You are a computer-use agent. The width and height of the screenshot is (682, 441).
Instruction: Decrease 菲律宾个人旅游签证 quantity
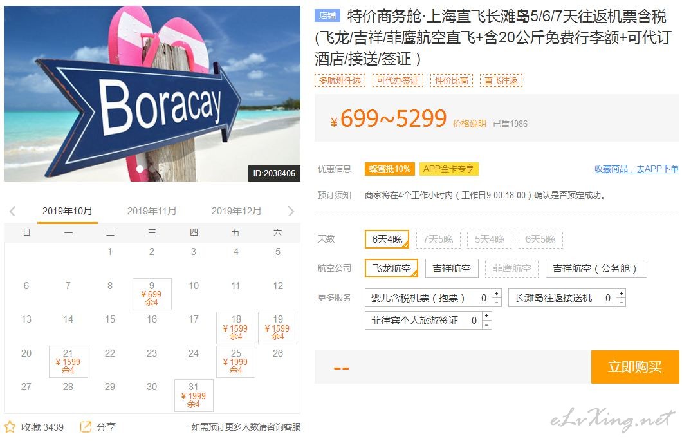coord(486,324)
